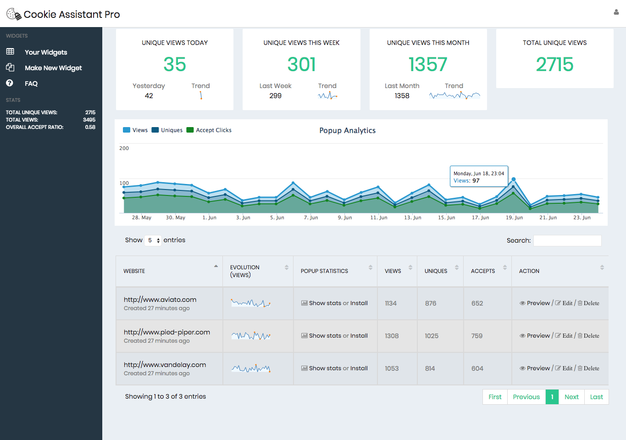Select Make New Widget menu item

pyautogui.click(x=53, y=68)
